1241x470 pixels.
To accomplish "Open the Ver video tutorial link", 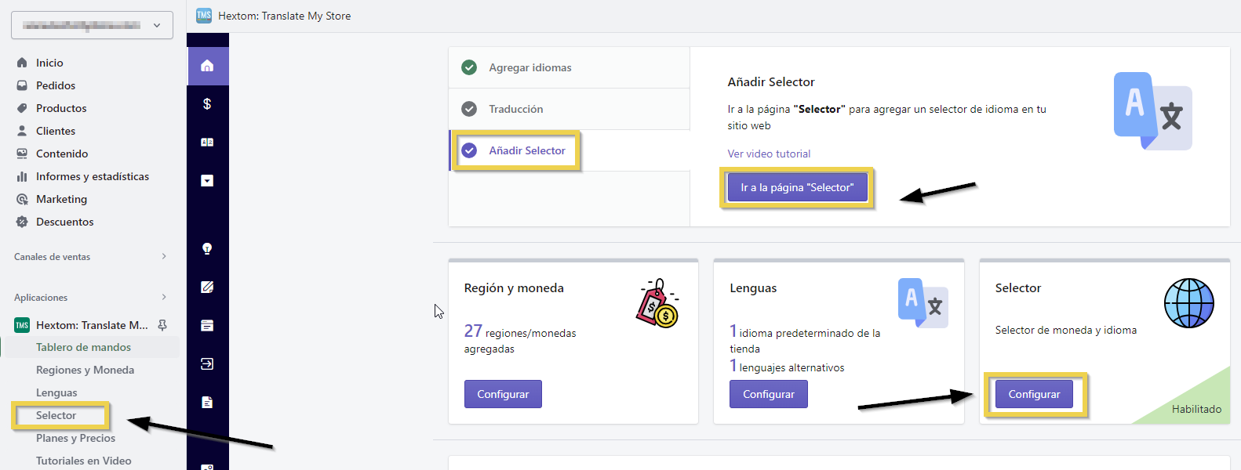I will coord(769,154).
